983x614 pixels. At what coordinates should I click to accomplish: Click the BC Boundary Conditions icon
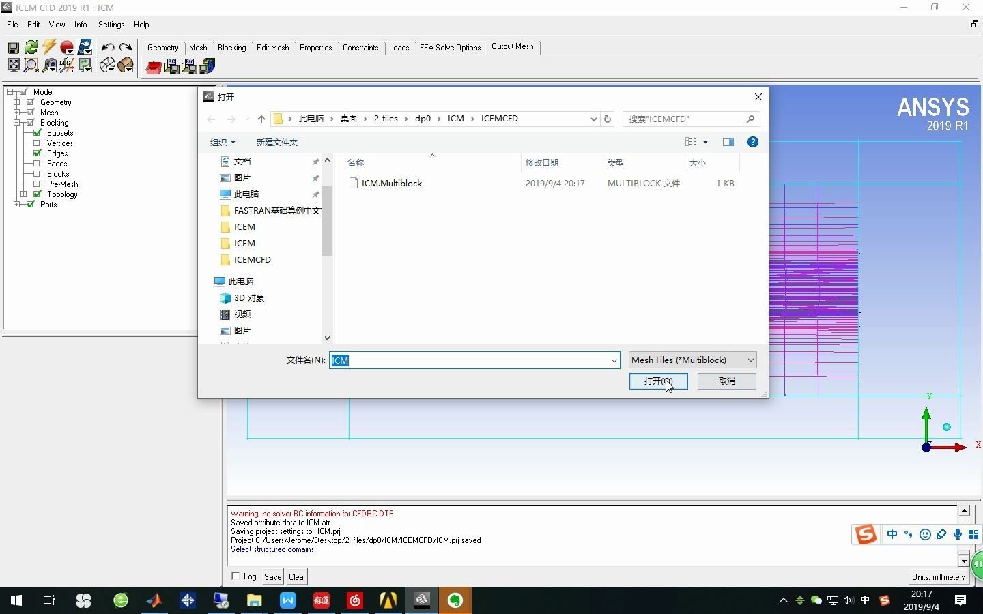click(171, 66)
